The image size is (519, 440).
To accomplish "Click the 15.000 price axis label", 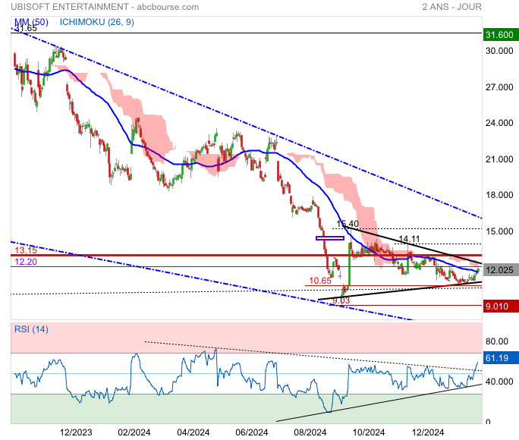I will 499,231.
